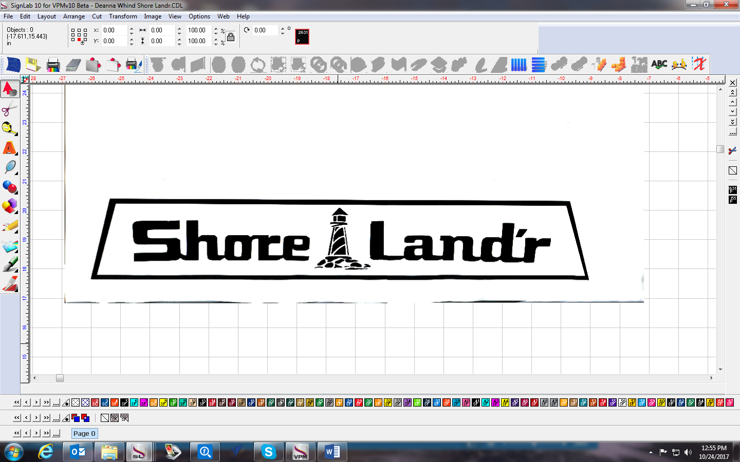Image resolution: width=740 pixels, height=462 pixels.
Task: Increase the width percentage spinner
Action: click(x=216, y=28)
